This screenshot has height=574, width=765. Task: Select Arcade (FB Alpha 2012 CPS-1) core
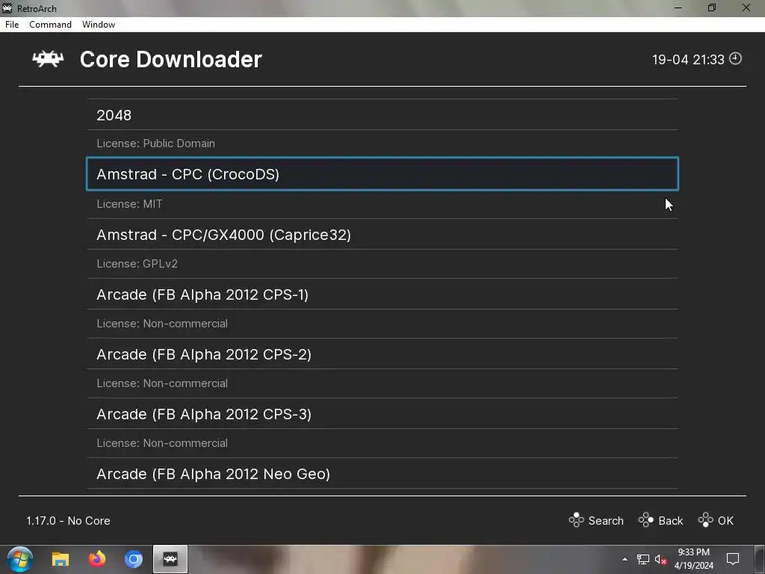click(382, 294)
